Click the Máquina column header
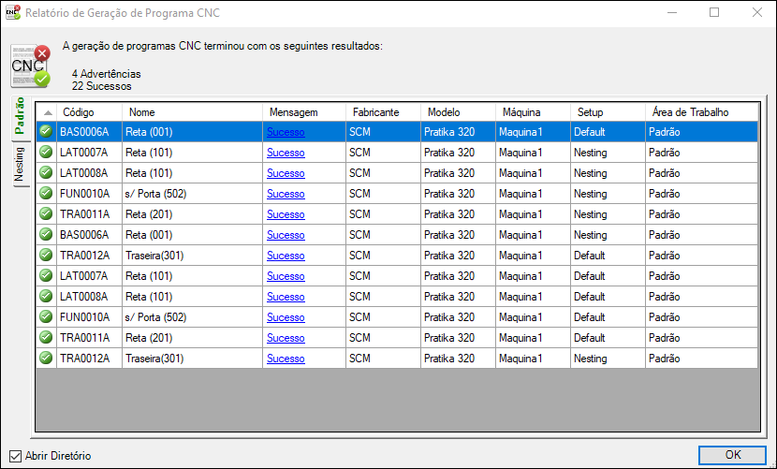 pos(533,112)
